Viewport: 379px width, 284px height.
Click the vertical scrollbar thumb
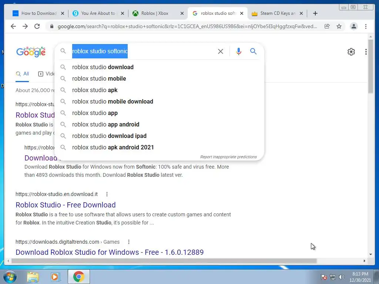pos(370,67)
